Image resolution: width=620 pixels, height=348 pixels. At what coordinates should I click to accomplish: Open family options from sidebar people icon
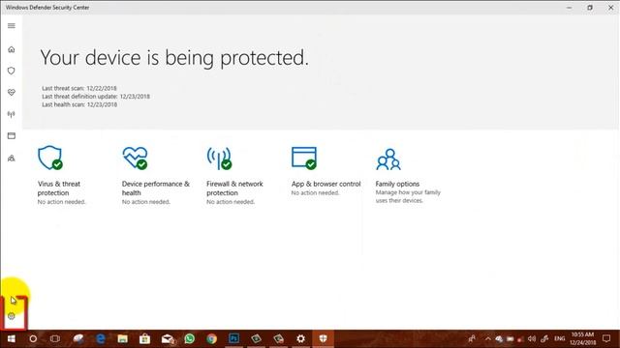[x=12, y=158]
